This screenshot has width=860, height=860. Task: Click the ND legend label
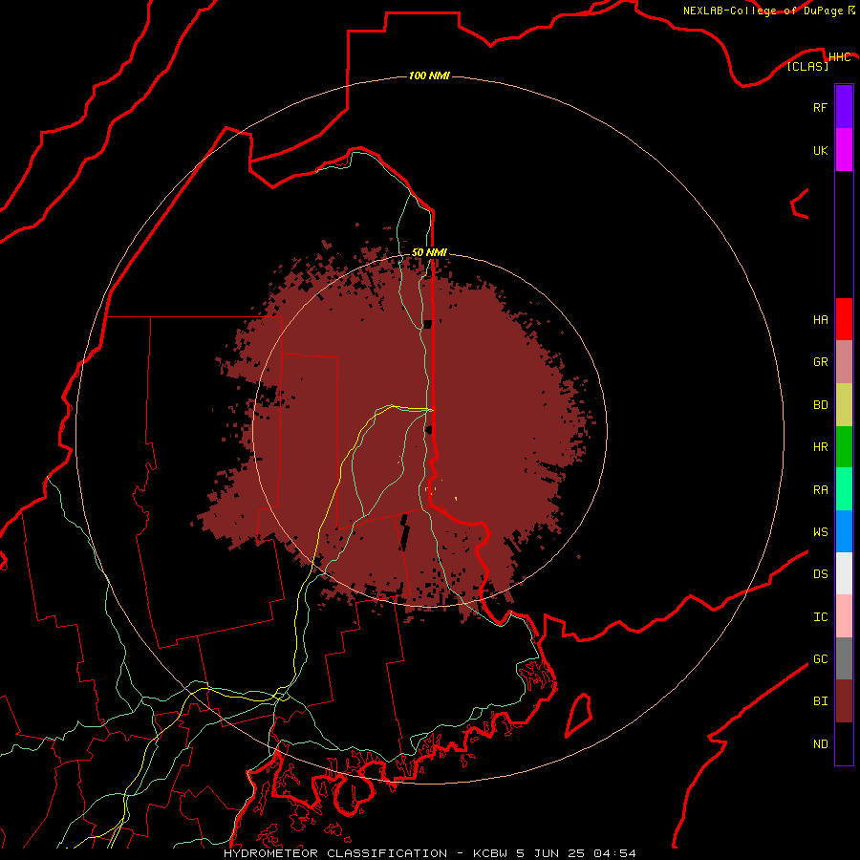(x=820, y=744)
